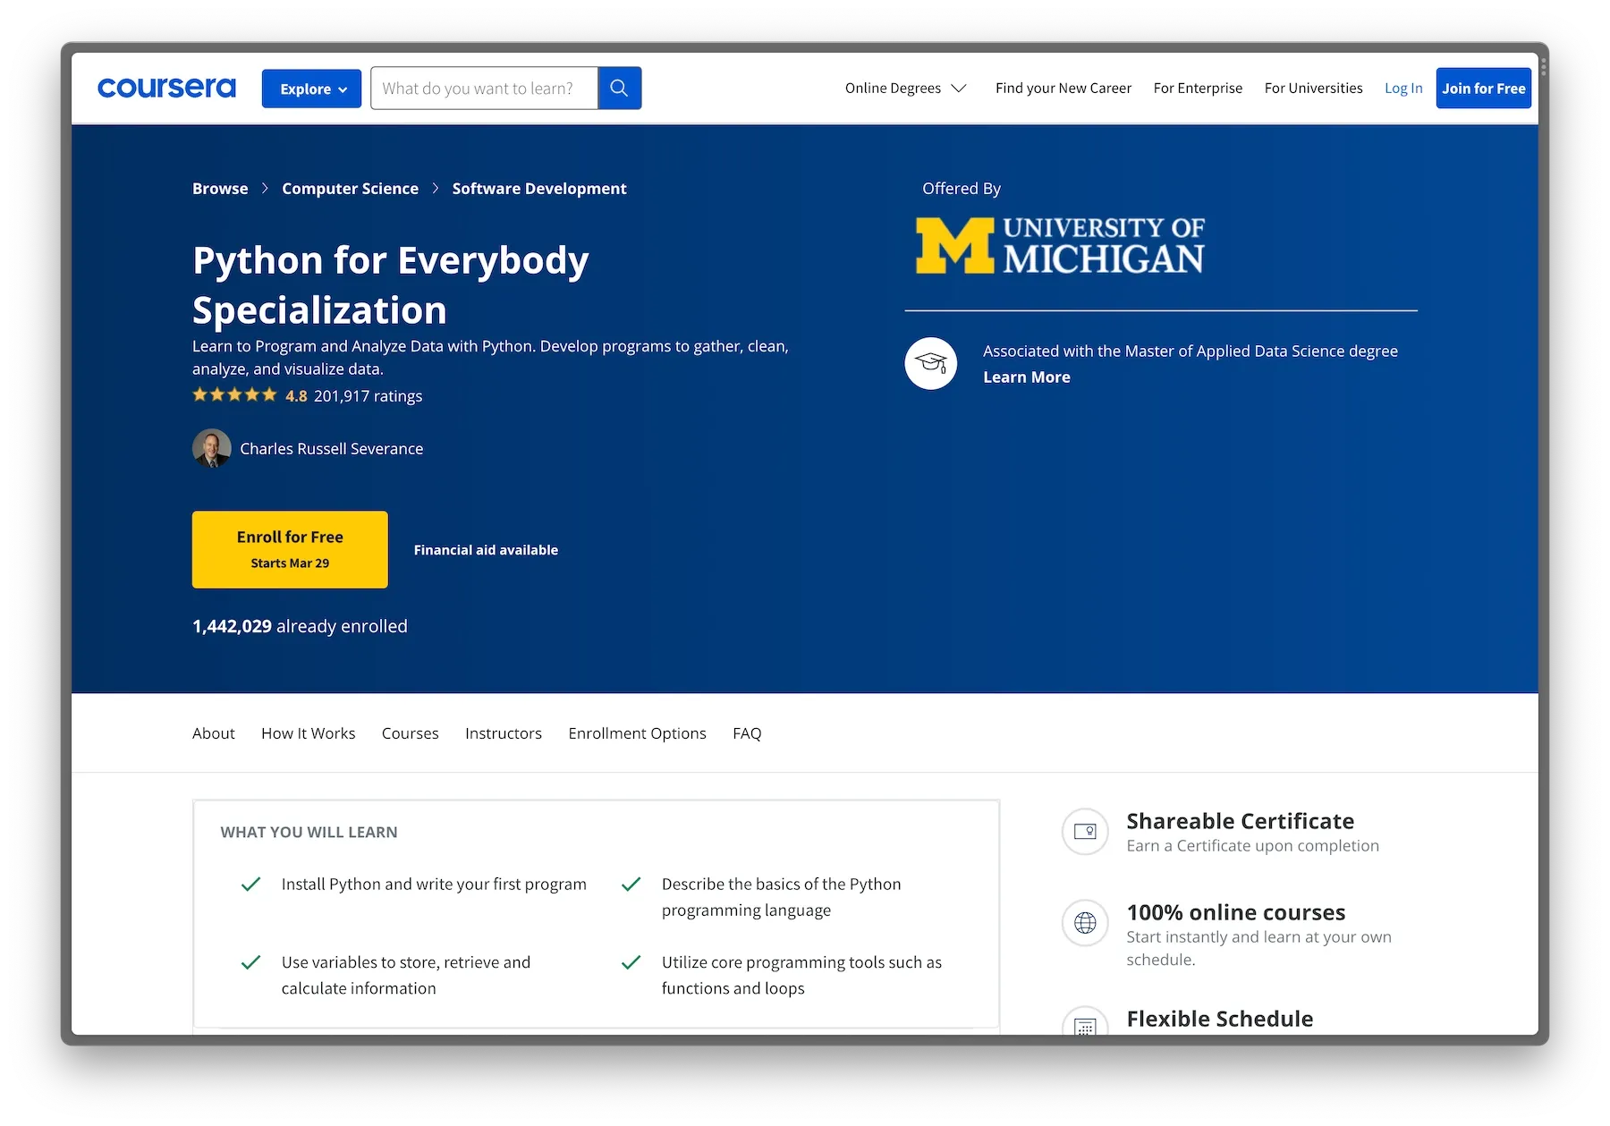Click the 201,917 ratings text

368,396
